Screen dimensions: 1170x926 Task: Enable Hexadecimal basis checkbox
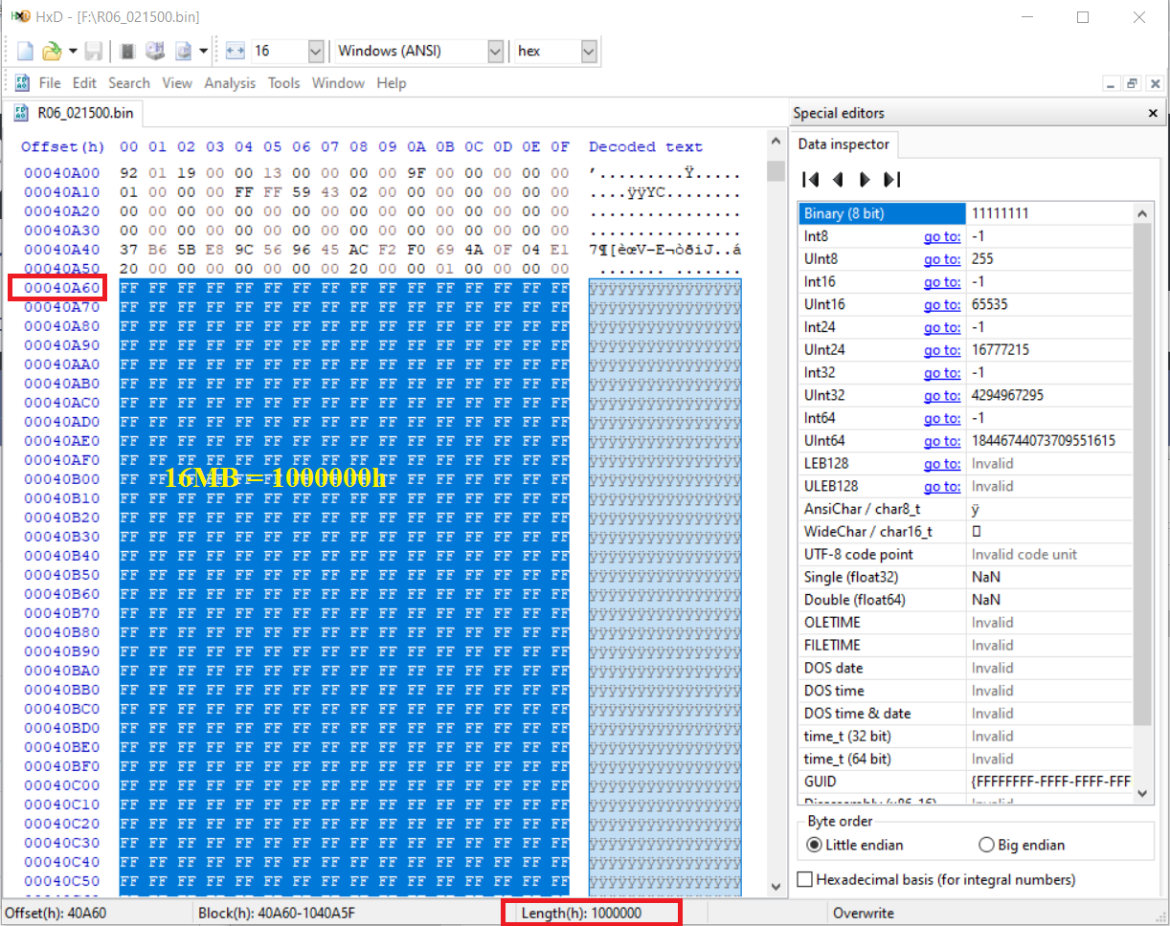coord(805,879)
